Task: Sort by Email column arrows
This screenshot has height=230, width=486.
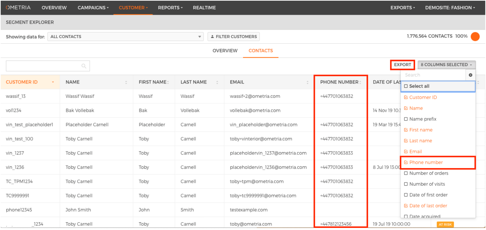Action: [308, 82]
